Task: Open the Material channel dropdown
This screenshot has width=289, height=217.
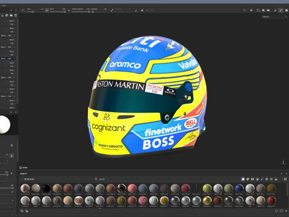Action: 275,17
